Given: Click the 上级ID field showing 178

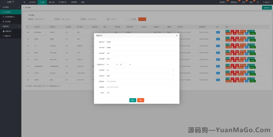Looking at the screenshot, I should pyautogui.click(x=140, y=93).
